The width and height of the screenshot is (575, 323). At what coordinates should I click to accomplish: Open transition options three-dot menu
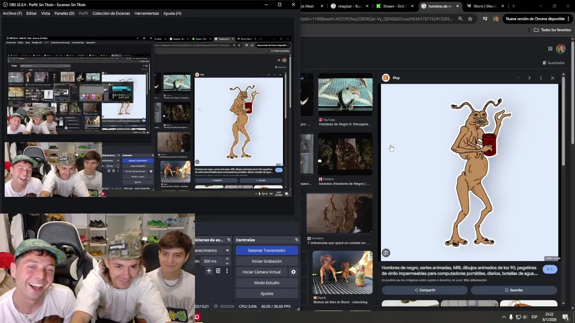click(x=227, y=271)
